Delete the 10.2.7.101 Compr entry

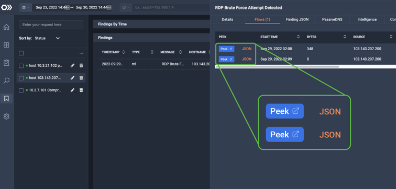click(81, 90)
